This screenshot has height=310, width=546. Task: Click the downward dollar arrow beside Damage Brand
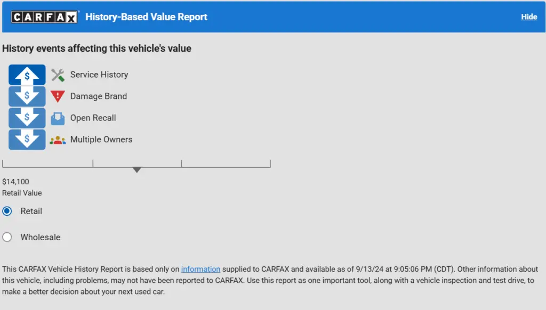coord(27,96)
